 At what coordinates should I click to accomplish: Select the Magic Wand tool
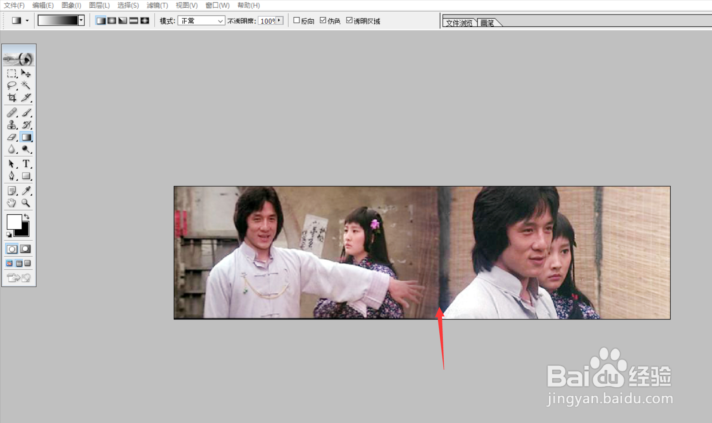(26, 85)
